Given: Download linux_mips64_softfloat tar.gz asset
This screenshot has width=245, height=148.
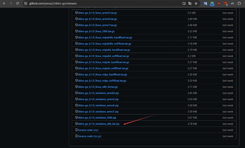Looking at the screenshot, I should [104, 56].
